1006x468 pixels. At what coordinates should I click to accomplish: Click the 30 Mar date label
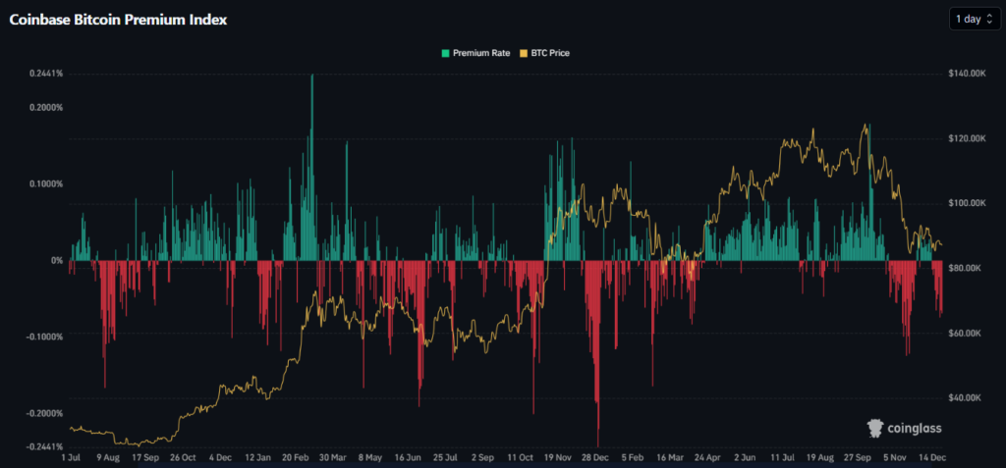(333, 458)
